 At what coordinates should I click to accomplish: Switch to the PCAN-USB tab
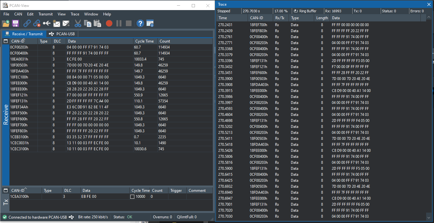pos(62,34)
